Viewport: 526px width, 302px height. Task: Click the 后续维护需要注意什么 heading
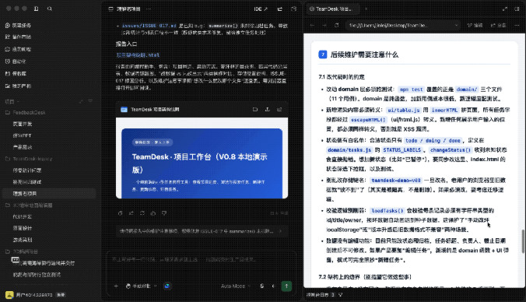pos(364,54)
